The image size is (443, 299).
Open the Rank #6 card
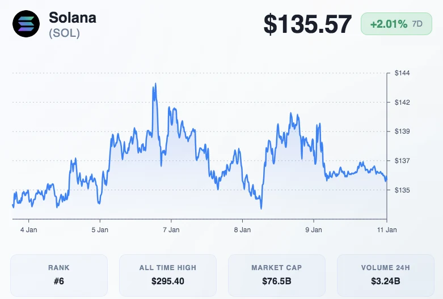[59, 275]
